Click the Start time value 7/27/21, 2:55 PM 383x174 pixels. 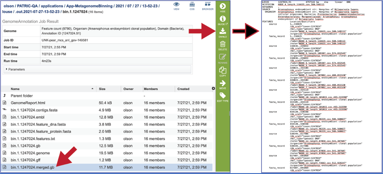[54, 47]
